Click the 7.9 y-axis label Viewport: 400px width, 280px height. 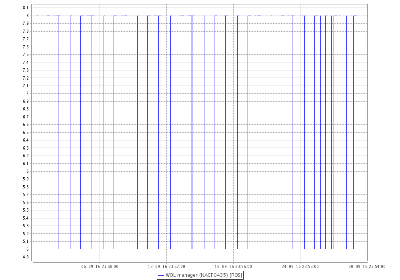point(26,24)
